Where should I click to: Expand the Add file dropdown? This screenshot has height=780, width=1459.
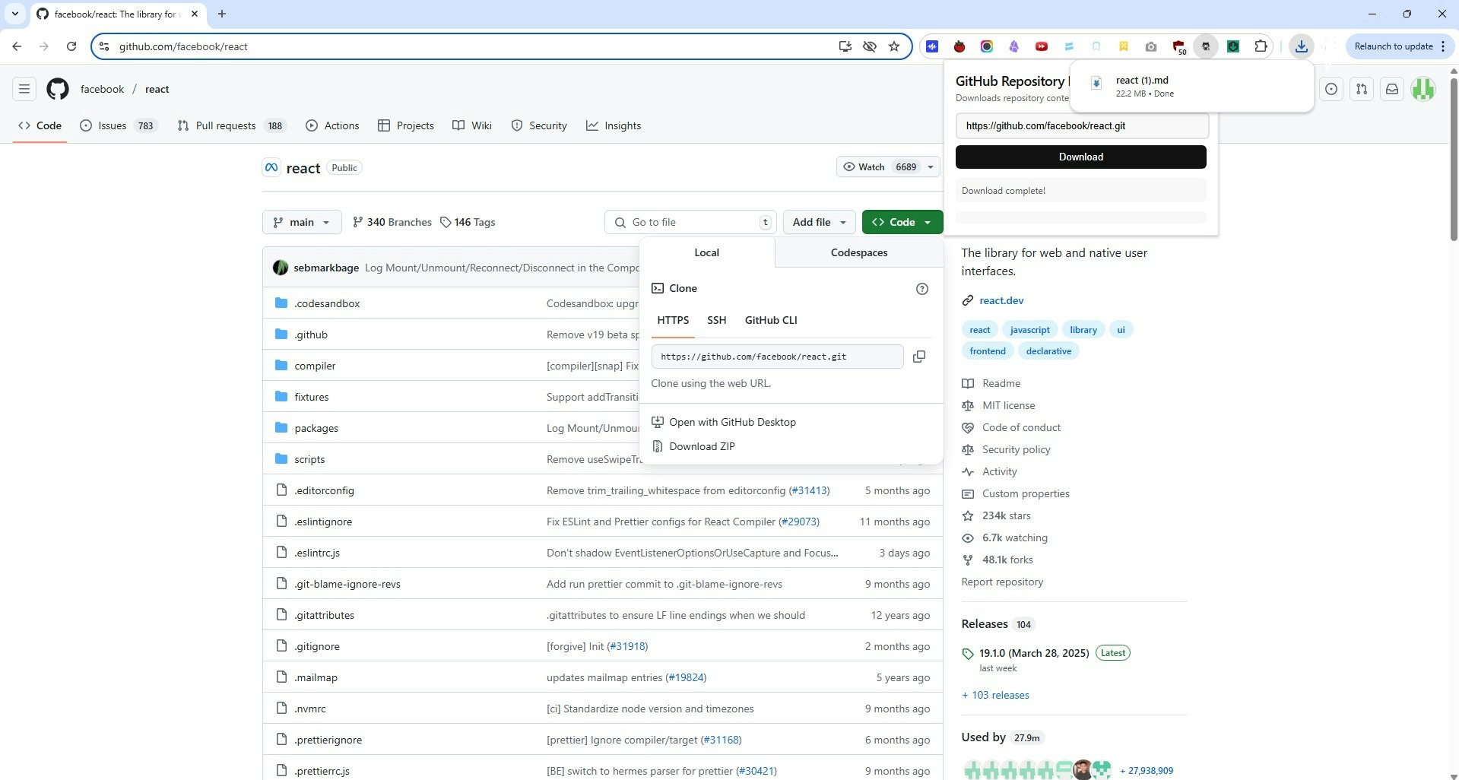[x=819, y=222]
